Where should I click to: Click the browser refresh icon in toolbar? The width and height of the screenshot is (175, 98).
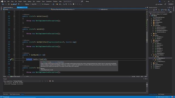53,4
